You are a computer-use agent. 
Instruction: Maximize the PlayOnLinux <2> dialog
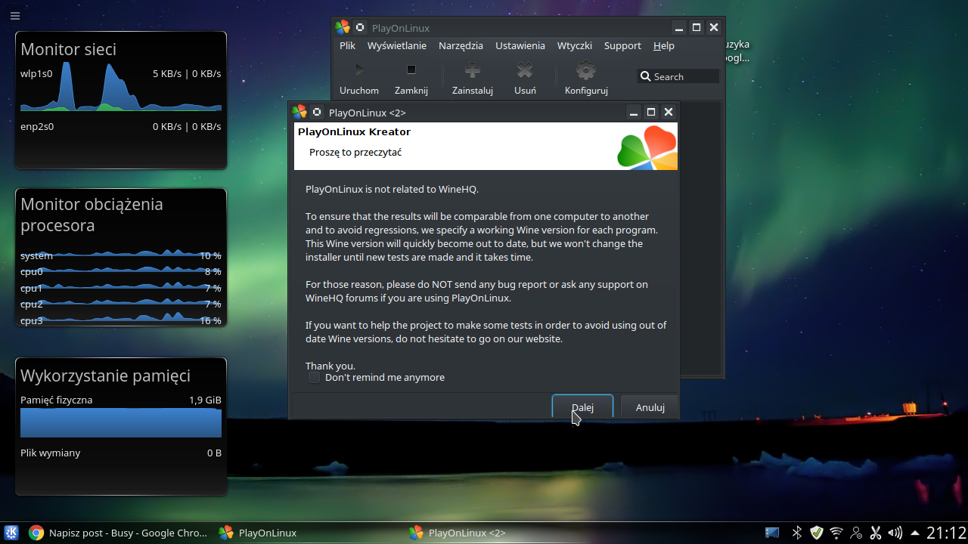pyautogui.click(x=651, y=112)
